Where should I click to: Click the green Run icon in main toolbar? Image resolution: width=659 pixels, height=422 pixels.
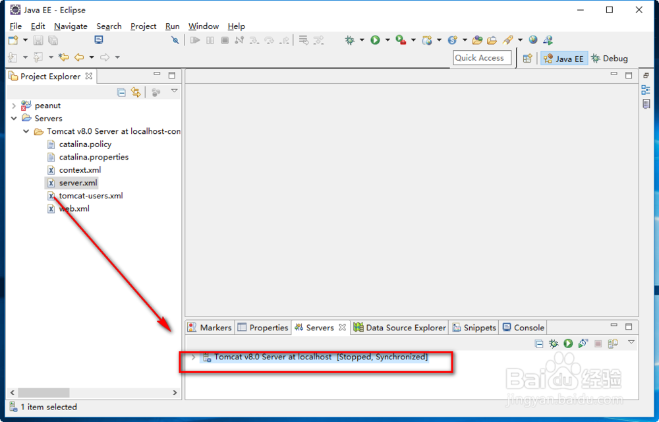(376, 40)
